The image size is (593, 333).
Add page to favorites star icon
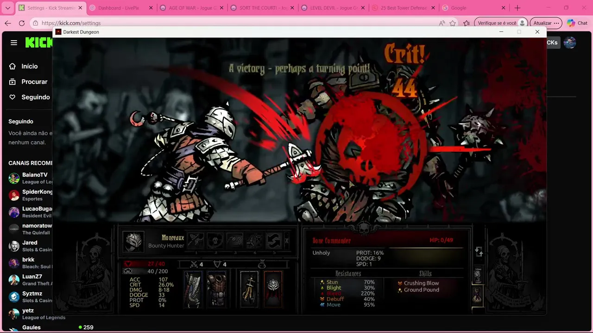[x=453, y=23]
